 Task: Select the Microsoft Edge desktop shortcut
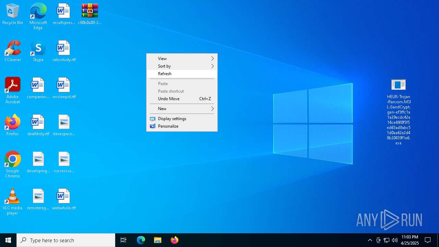pos(38,16)
